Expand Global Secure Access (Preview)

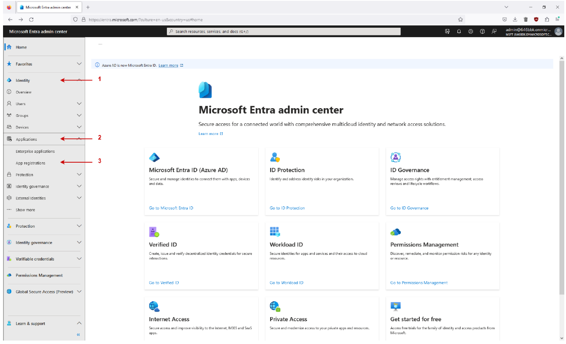(79, 292)
